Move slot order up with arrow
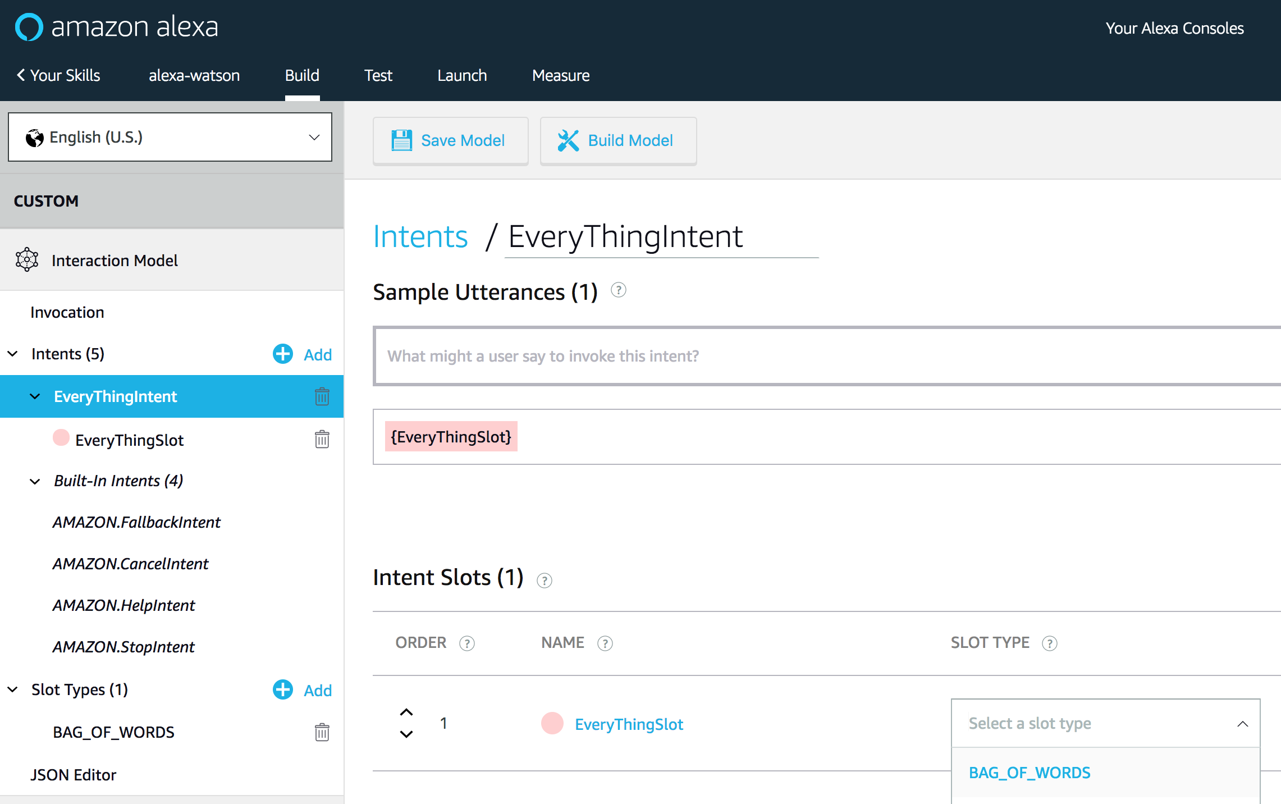This screenshot has width=1281, height=804. (x=406, y=712)
